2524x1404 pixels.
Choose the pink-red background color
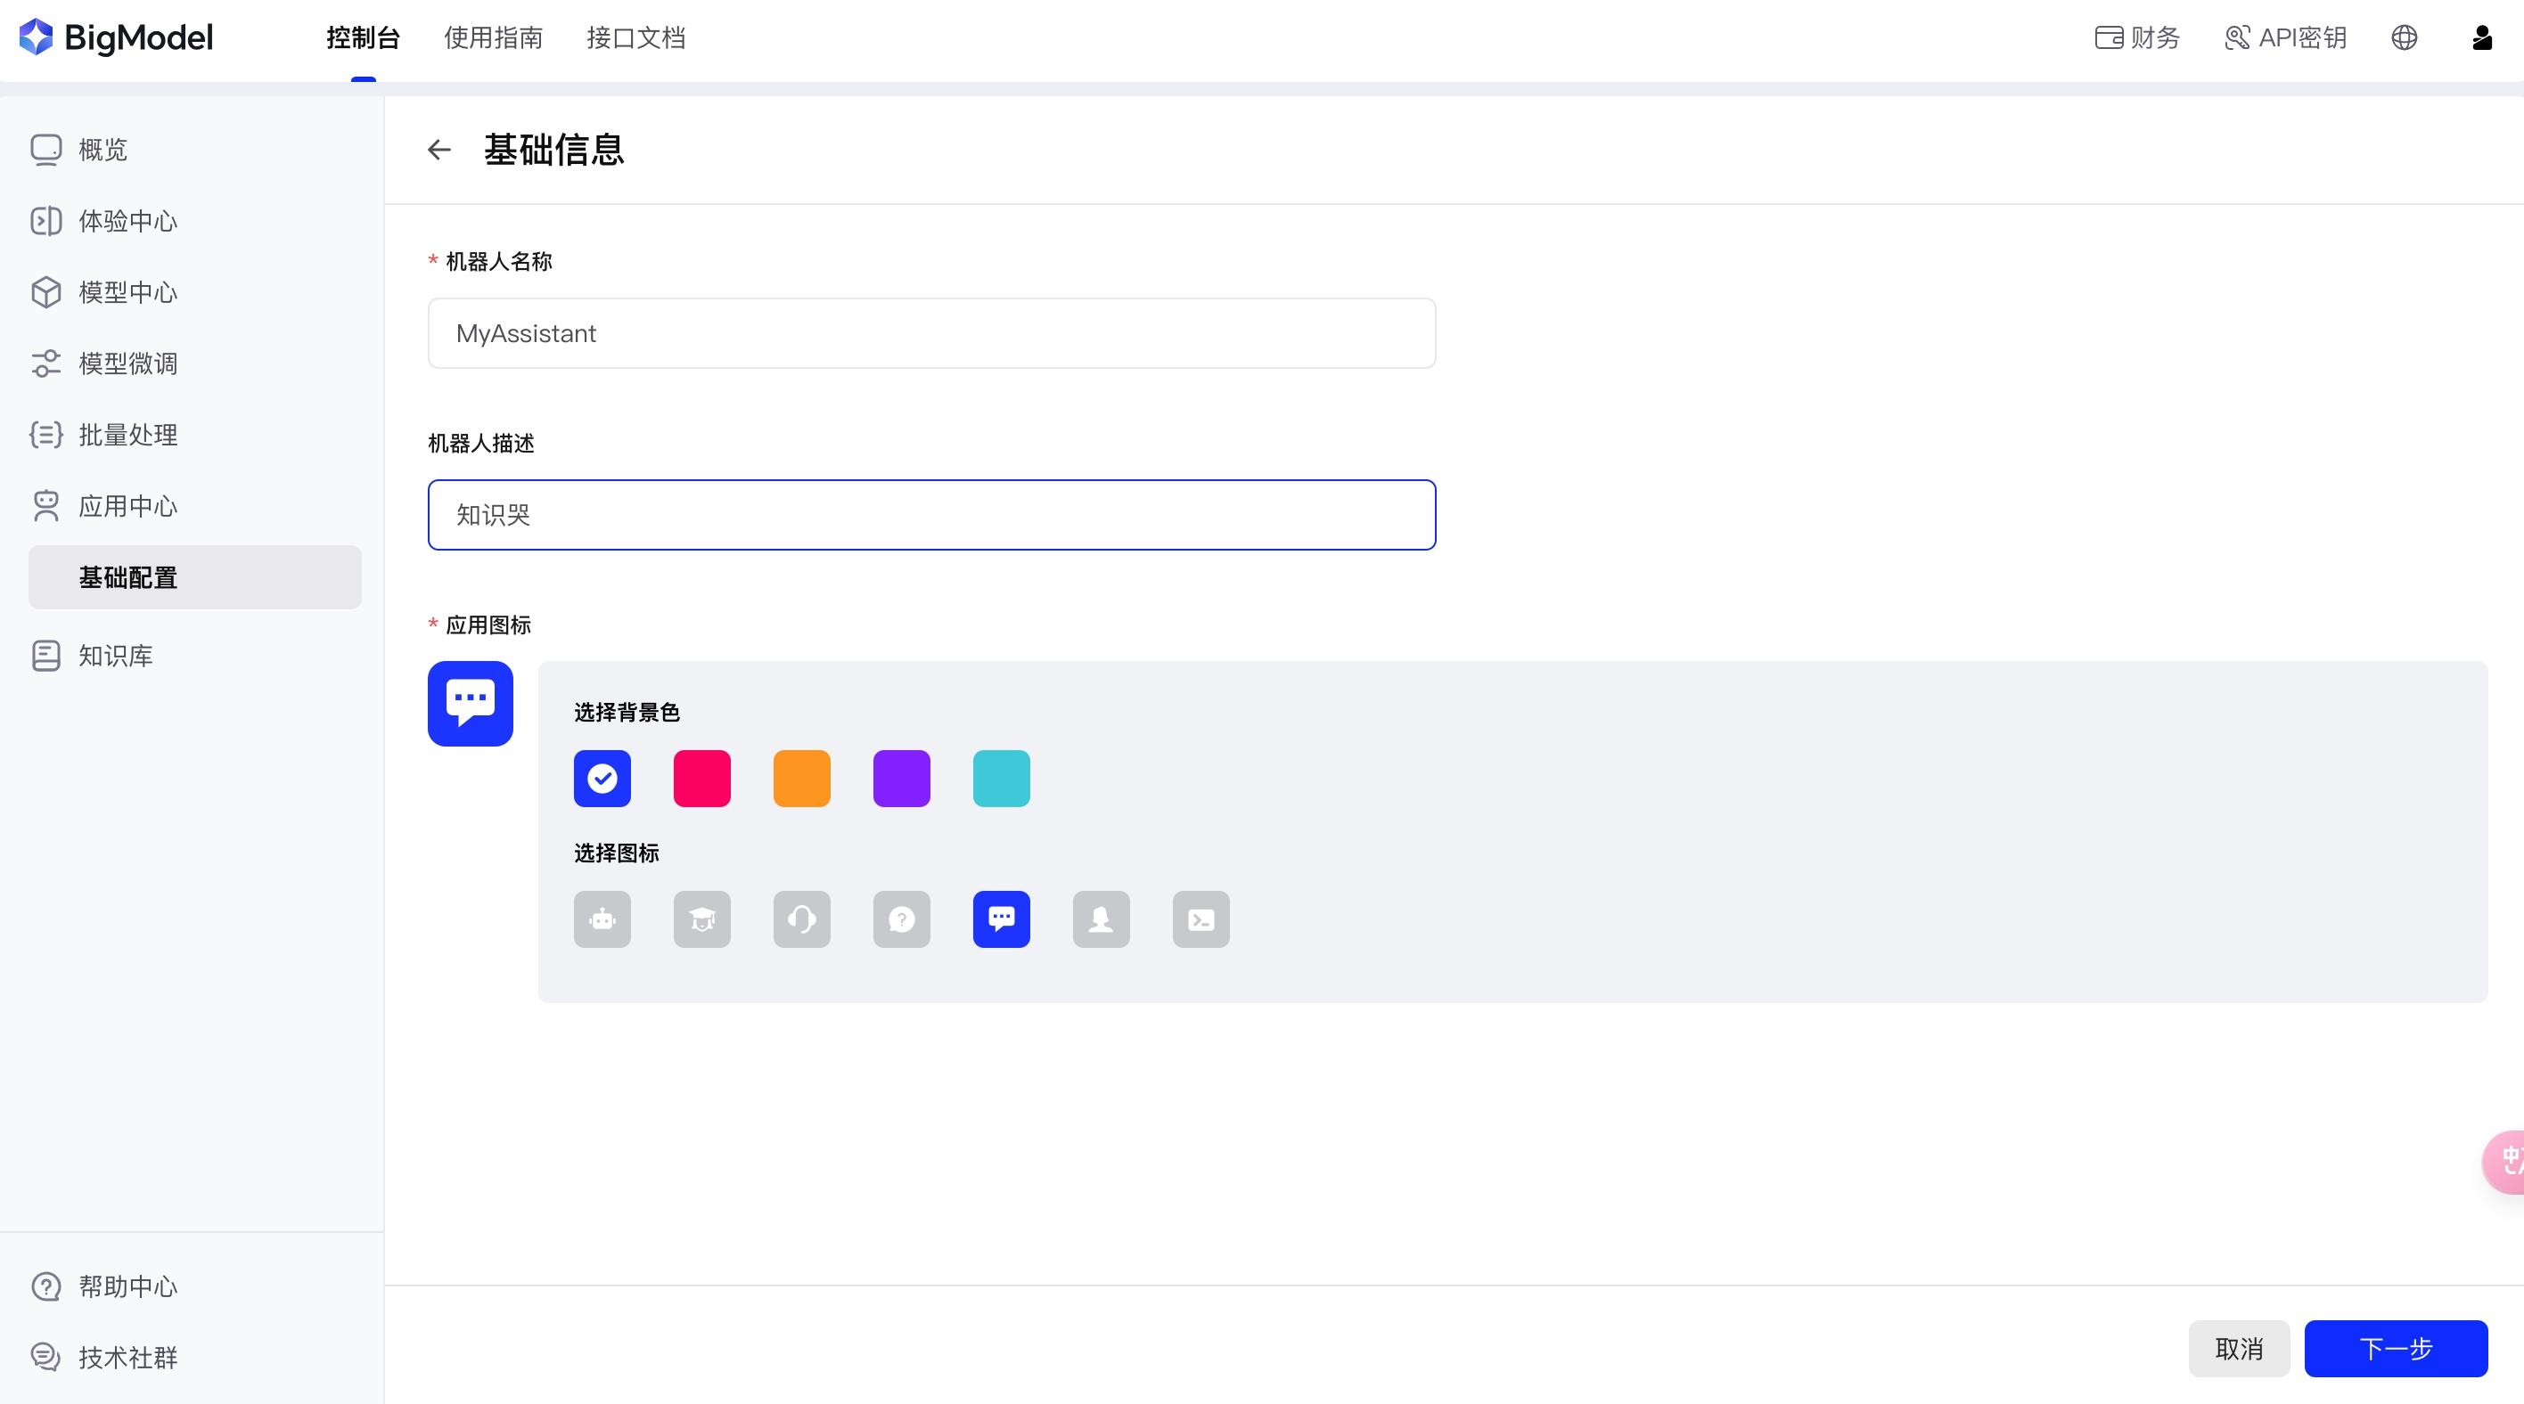coord(701,779)
